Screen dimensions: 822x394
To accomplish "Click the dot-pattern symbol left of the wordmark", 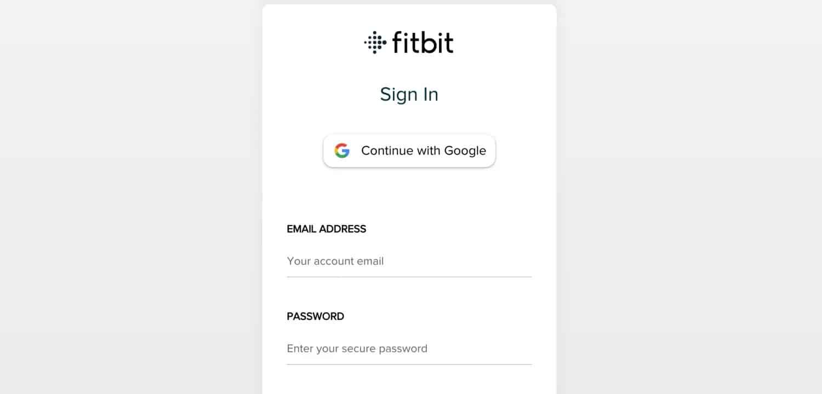I will (x=375, y=42).
